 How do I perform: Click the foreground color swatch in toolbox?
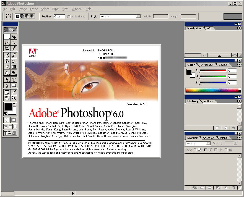click(x=8, y=107)
